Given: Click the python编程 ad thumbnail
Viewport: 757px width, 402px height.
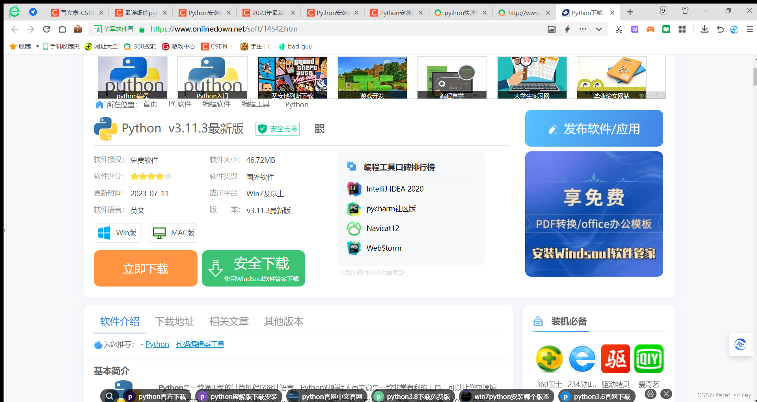Looking at the screenshot, I should coord(132,77).
